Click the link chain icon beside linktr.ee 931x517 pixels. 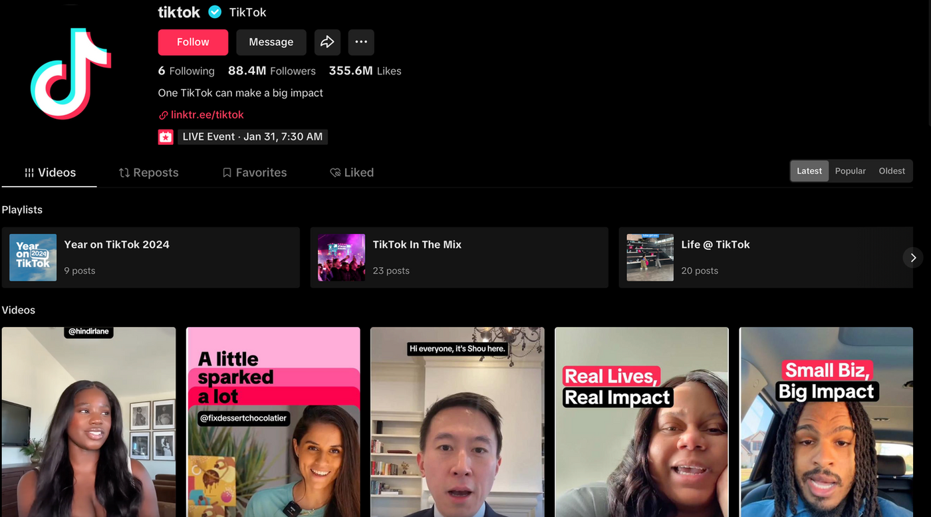(163, 115)
